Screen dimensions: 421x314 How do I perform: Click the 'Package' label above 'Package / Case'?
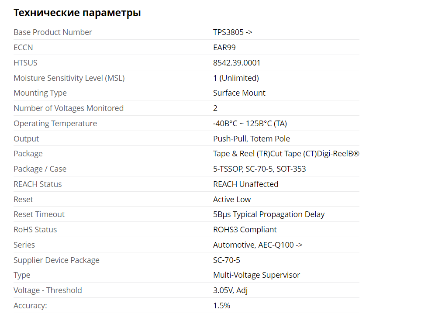click(28, 154)
